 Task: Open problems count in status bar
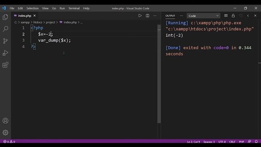point(9,142)
